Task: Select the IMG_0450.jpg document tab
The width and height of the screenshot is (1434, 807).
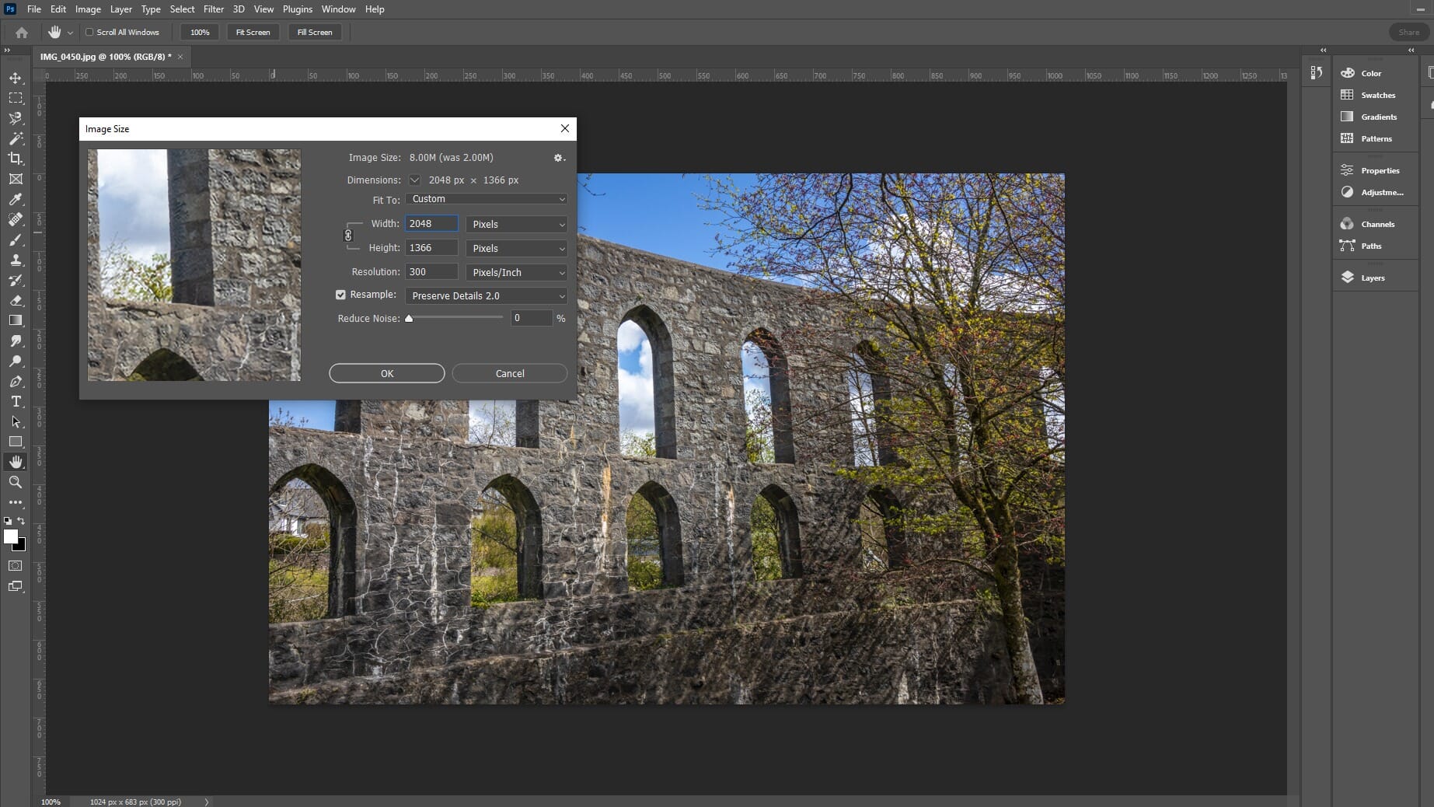Action: (x=103, y=56)
